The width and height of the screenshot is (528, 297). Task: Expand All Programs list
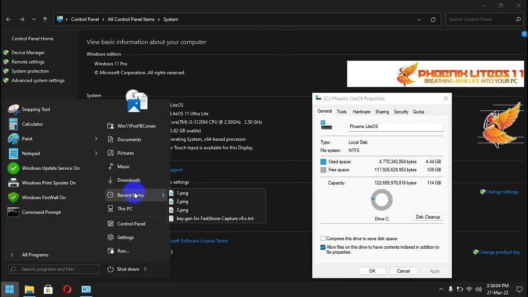35,255
